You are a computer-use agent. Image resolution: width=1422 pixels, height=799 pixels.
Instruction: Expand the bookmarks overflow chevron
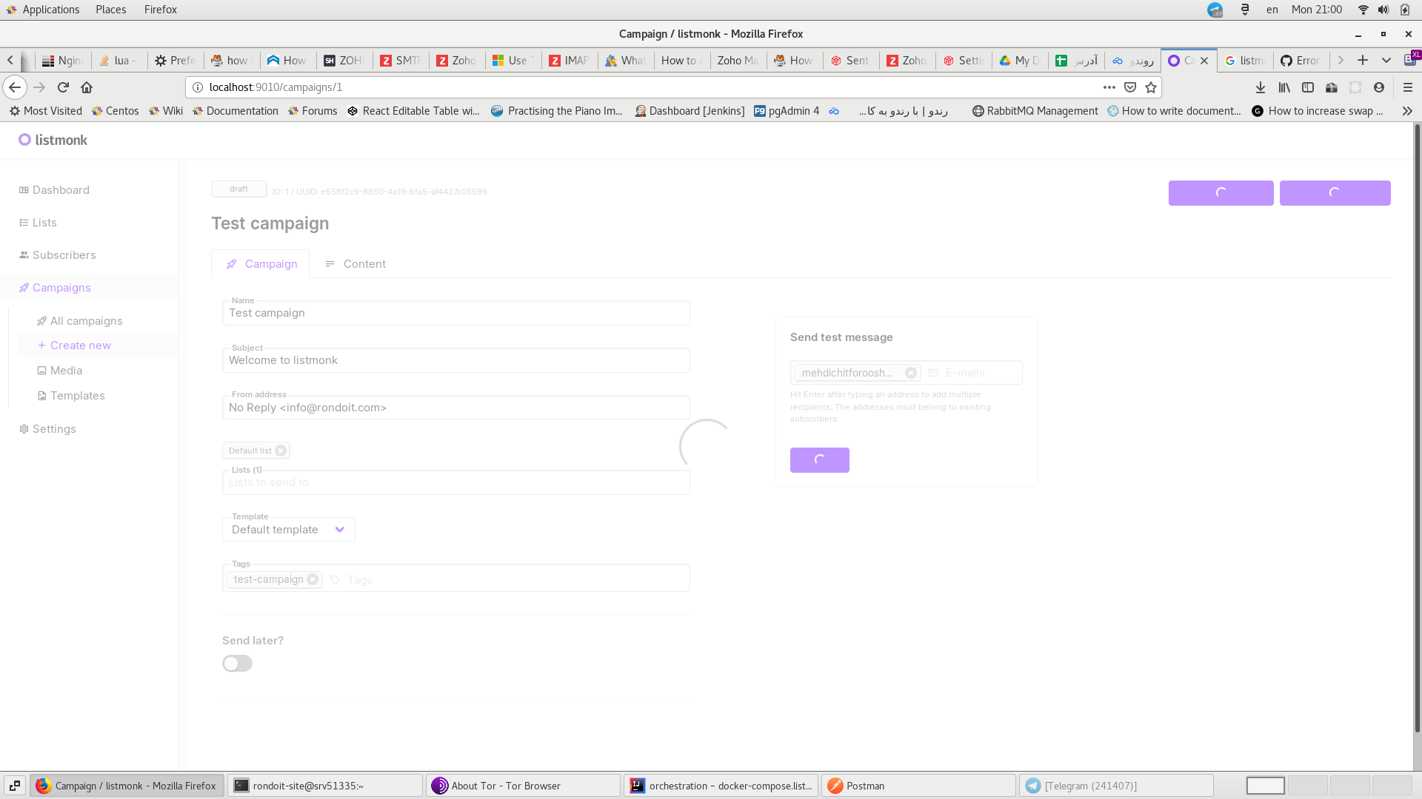(x=1406, y=111)
